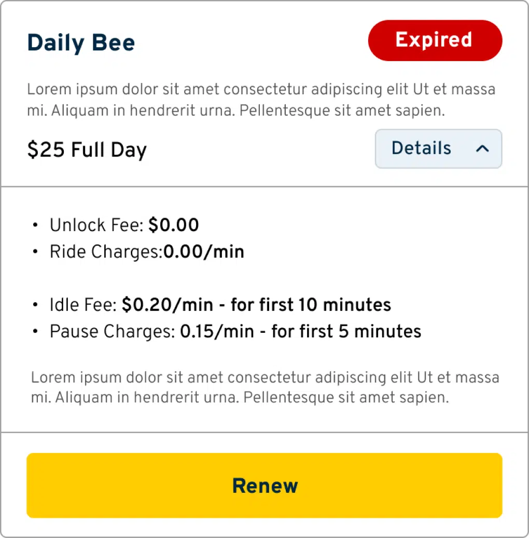Click the red Expired status badge
This screenshot has height=538, width=529.
tap(435, 40)
